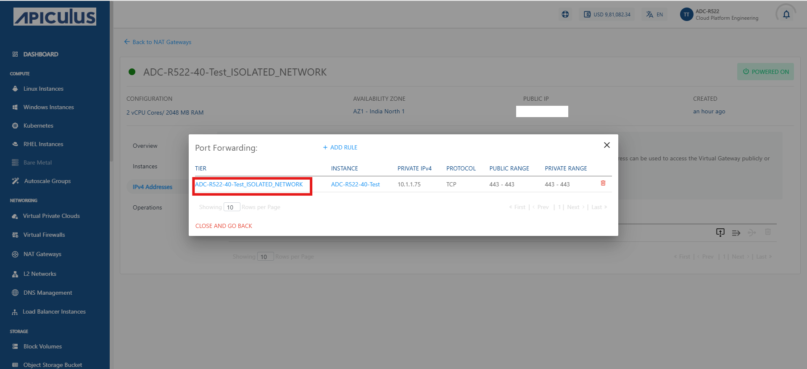Click CLOSE AND GO BACK
Viewport: 807px width, 369px height.
[224, 226]
